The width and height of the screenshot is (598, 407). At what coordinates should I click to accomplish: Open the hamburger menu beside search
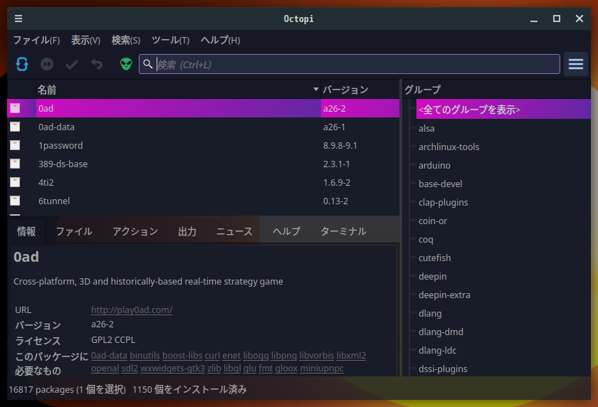[x=576, y=64]
